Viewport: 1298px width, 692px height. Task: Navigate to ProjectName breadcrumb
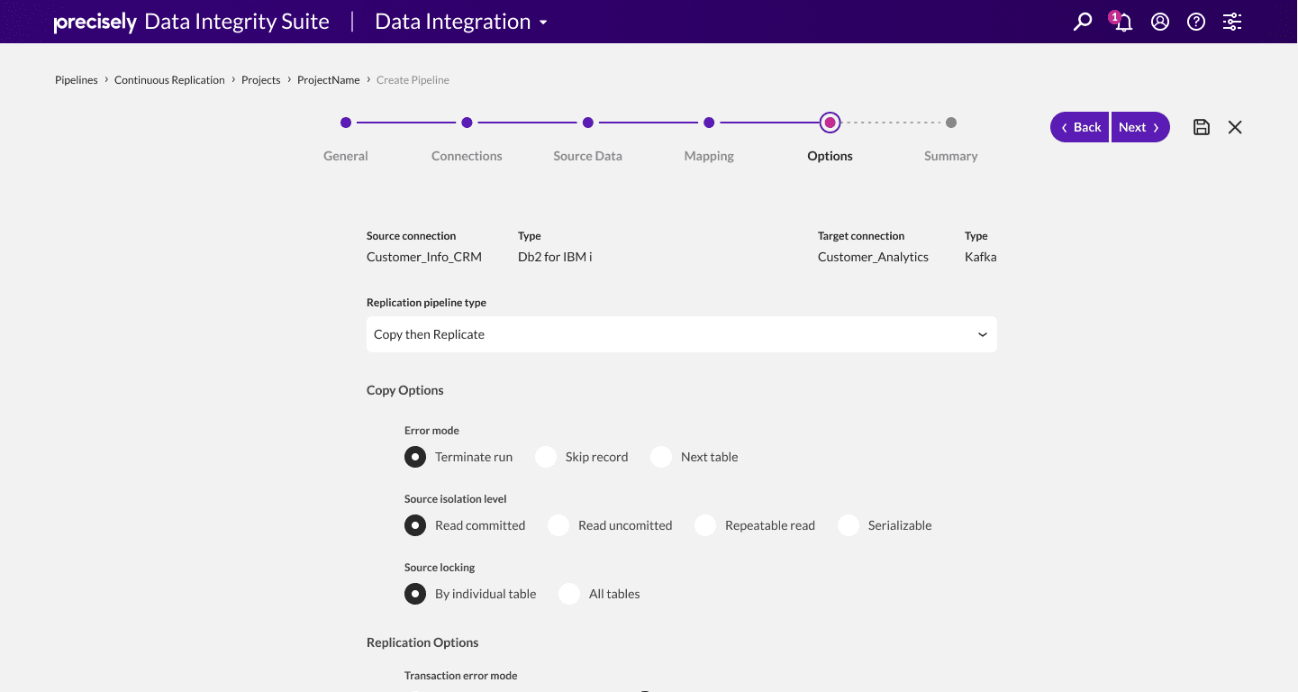click(329, 80)
